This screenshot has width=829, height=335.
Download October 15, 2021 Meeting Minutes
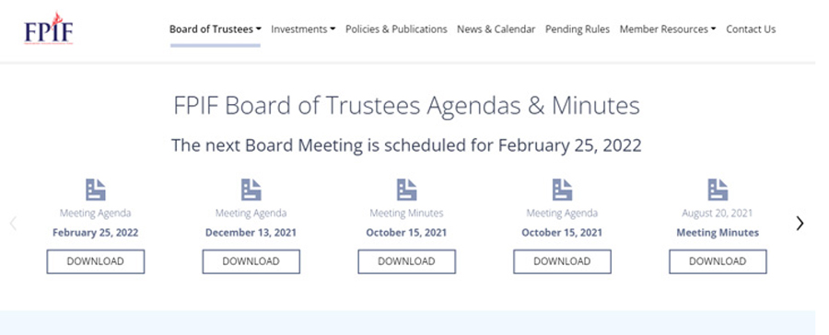click(x=406, y=261)
